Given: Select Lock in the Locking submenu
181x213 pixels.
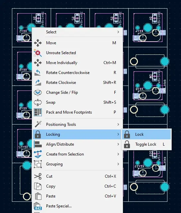Looking at the screenshot, I should (147, 134).
